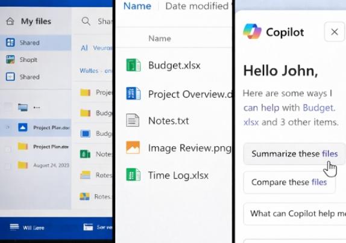The width and height of the screenshot is (346, 243).
Task: Click the monitor icon with ellipsis
Action: click(23, 108)
